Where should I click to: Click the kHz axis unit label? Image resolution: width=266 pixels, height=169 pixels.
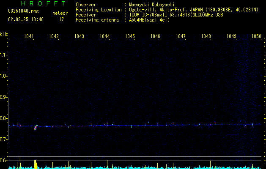coord(4,34)
